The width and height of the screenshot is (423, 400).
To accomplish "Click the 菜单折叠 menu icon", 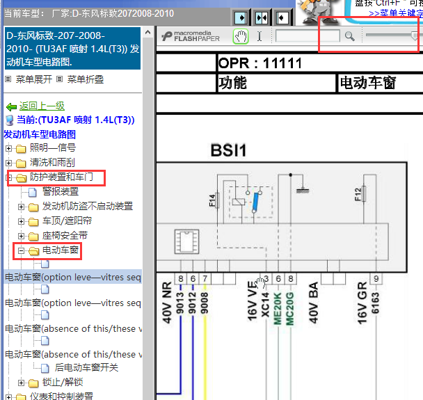I will pos(59,79).
